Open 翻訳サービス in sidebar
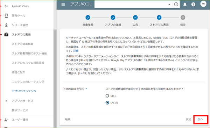Screen dimensions: 210x128 point(20,110)
